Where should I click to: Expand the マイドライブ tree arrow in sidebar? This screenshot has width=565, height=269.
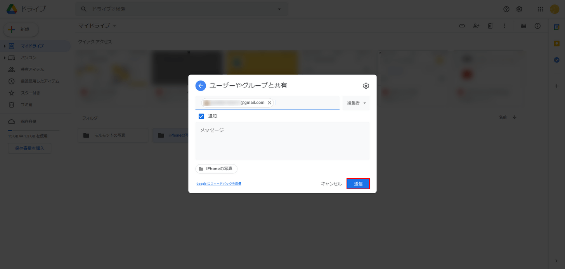(5, 46)
